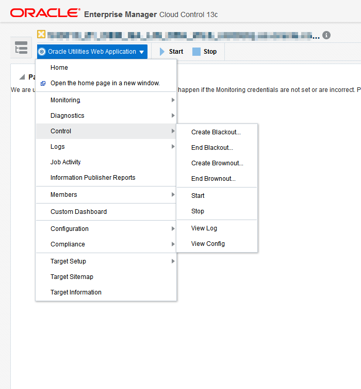Select View Log in Control submenu
The width and height of the screenshot is (361, 389).
click(x=217, y=228)
